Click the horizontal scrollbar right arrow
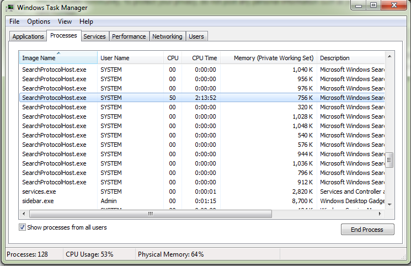The height and width of the screenshot is (266, 411). tap(380, 214)
